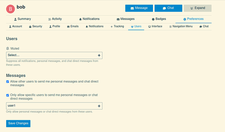Click the plus icon in user1 field
225x132 pixels.
pos(99,106)
